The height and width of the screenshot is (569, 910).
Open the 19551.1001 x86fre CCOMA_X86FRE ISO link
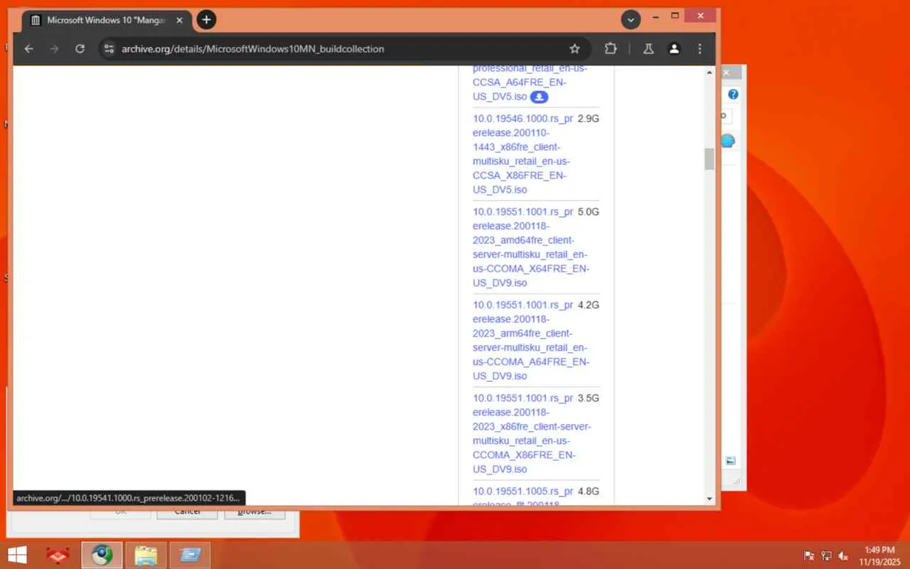coord(532,434)
